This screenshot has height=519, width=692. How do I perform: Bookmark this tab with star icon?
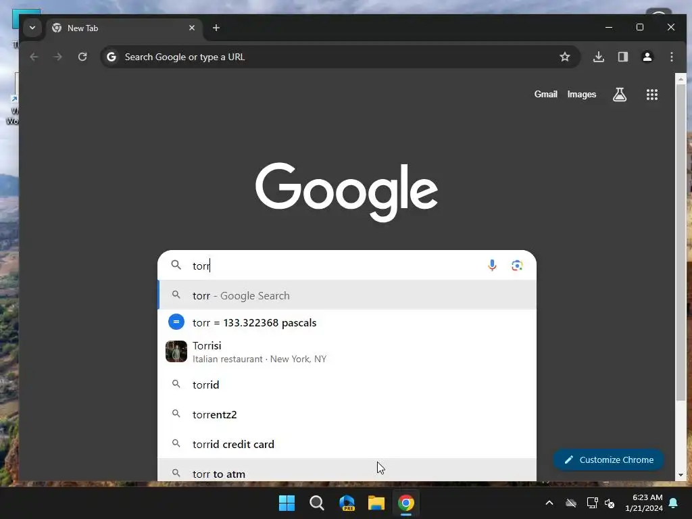[564, 57]
